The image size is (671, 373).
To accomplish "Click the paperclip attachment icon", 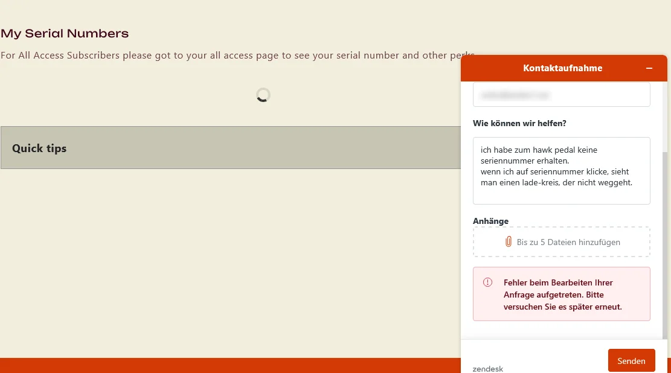I will [509, 241].
